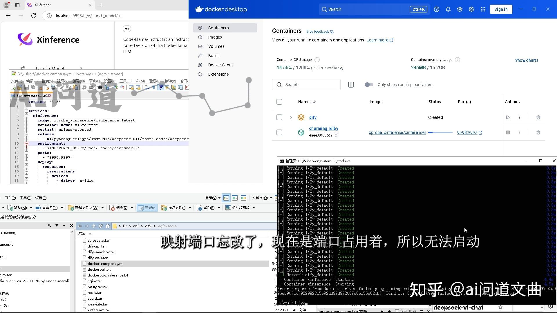Click the Sign in button in Docker Desktop
The image size is (557, 313).
coord(501,9)
